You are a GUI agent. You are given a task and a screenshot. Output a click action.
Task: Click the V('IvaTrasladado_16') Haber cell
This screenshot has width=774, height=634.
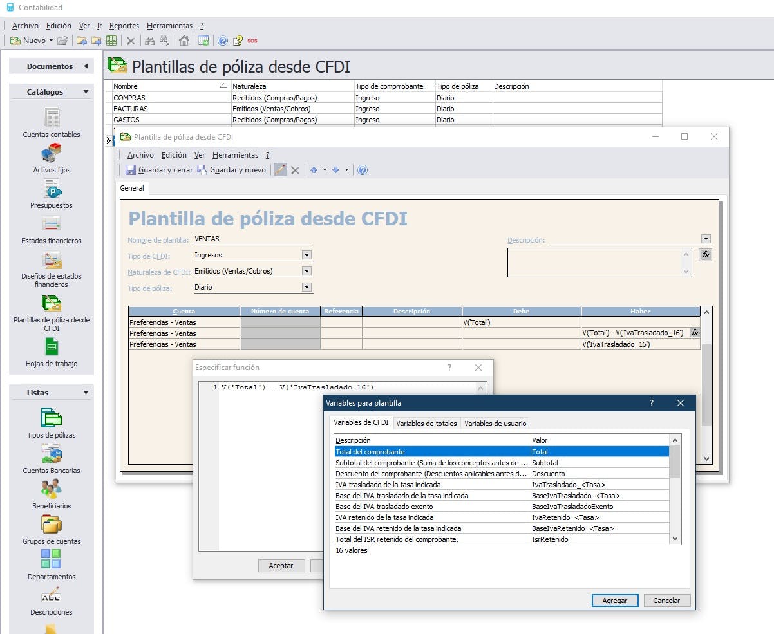(640, 344)
